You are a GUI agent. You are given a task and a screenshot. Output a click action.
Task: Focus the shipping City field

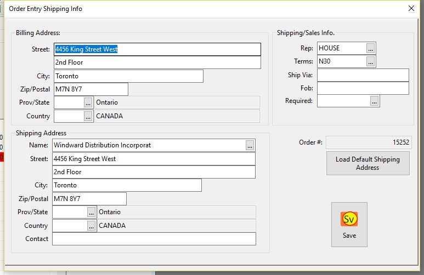point(127,185)
